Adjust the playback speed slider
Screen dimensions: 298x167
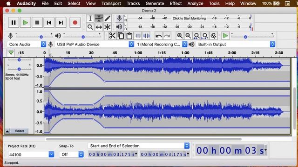(252, 37)
